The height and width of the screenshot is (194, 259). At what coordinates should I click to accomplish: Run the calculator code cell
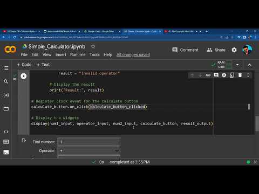coord(24,76)
